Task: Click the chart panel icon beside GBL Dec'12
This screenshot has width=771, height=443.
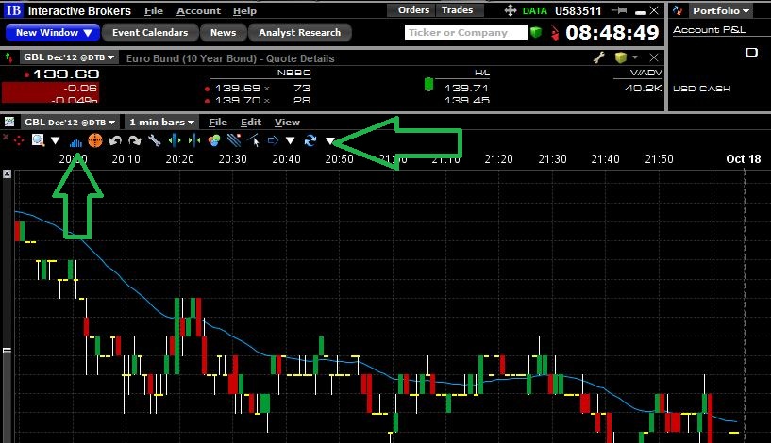Action: [9, 122]
